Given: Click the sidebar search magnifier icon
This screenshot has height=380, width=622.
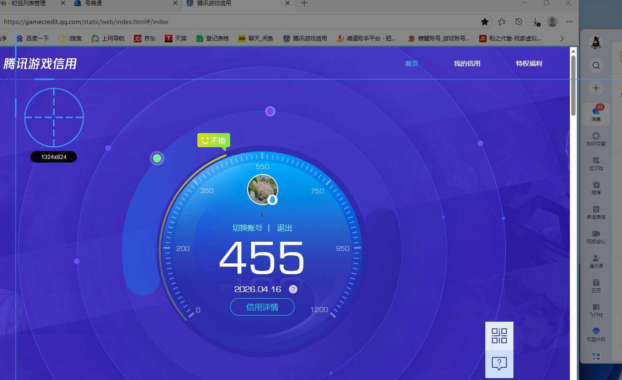Looking at the screenshot, I should pyautogui.click(x=596, y=65).
